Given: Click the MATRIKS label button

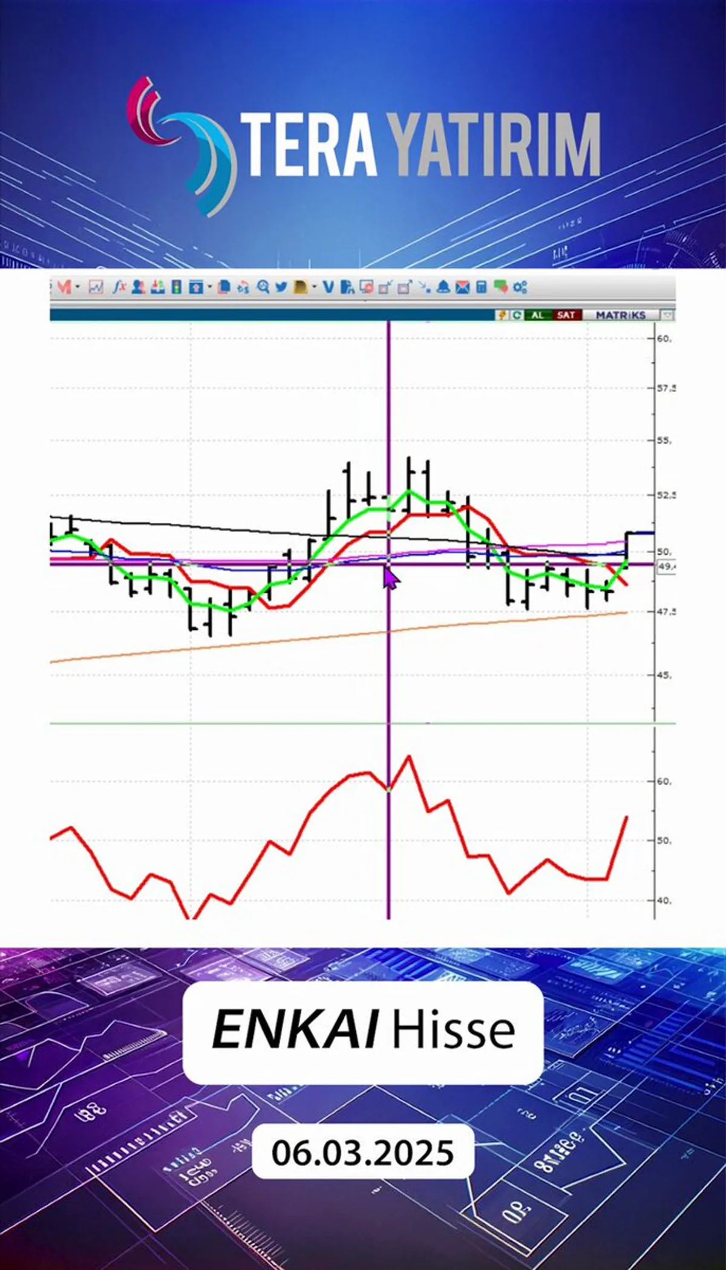Looking at the screenshot, I should [621, 315].
